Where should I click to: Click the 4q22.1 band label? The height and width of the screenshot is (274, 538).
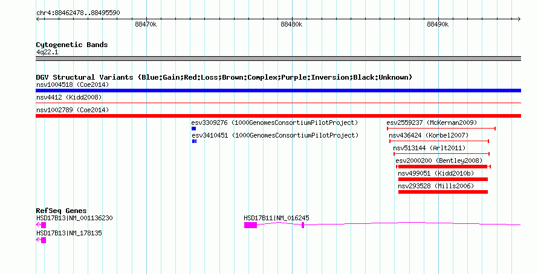(47, 52)
